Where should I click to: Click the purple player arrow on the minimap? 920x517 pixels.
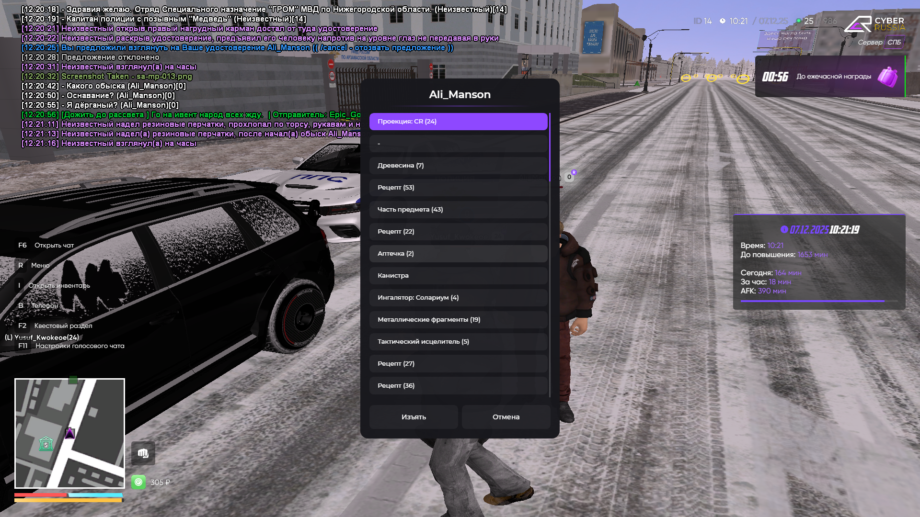tap(70, 433)
